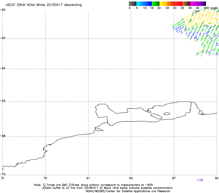The height and width of the screenshot is (193, 219).
Task: Click the 'NOAA/NESDIS/Center for Satellite Applications' credit
Action: click(118, 191)
